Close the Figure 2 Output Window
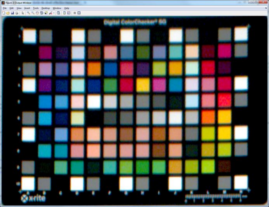This screenshot has width=269, height=207. tap(263, 2)
